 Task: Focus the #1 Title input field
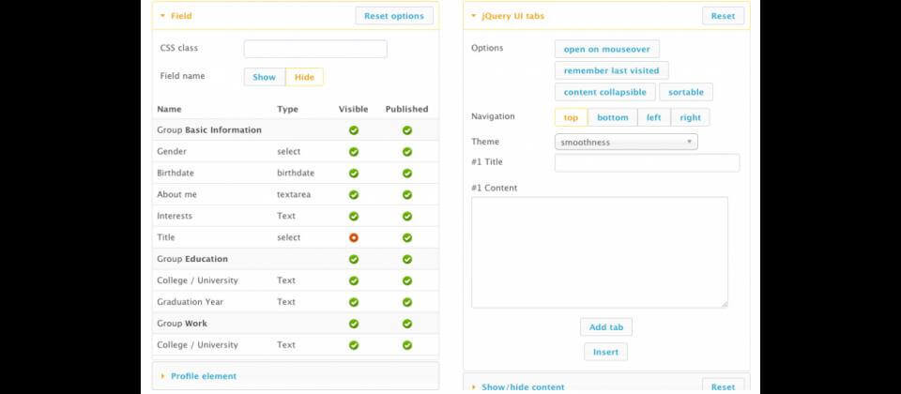(x=647, y=162)
